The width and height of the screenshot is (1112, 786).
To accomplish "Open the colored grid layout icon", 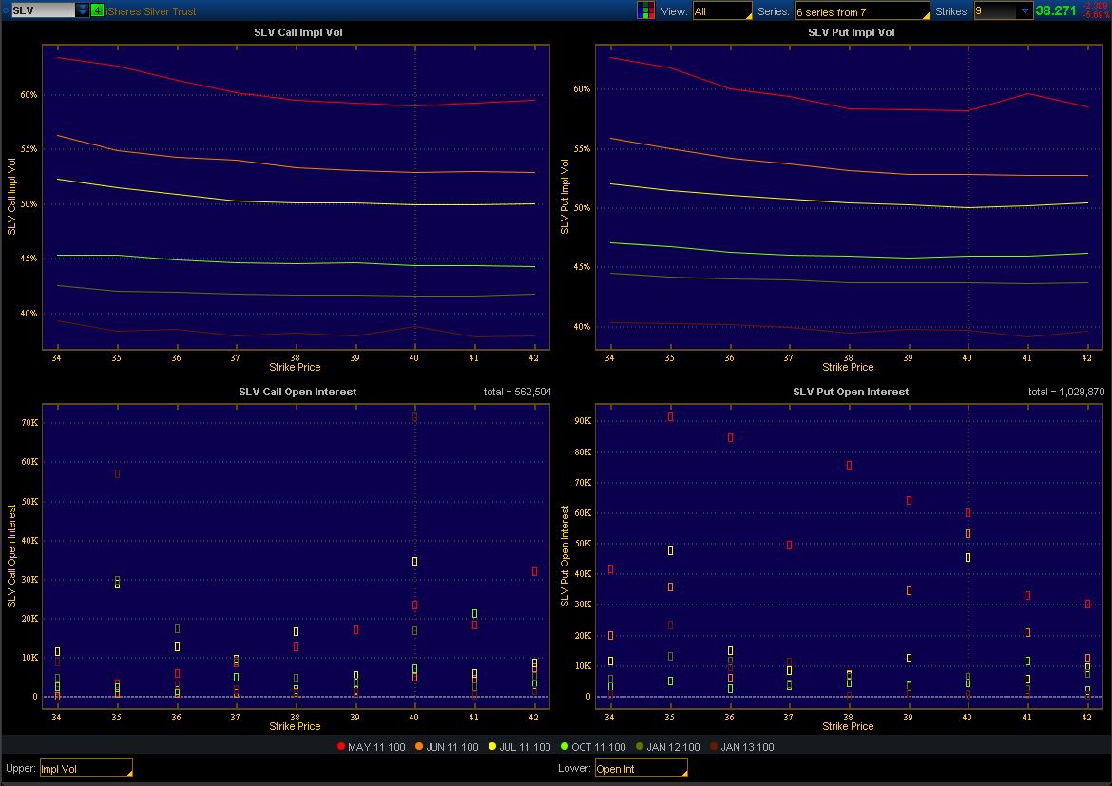I will tap(645, 10).
